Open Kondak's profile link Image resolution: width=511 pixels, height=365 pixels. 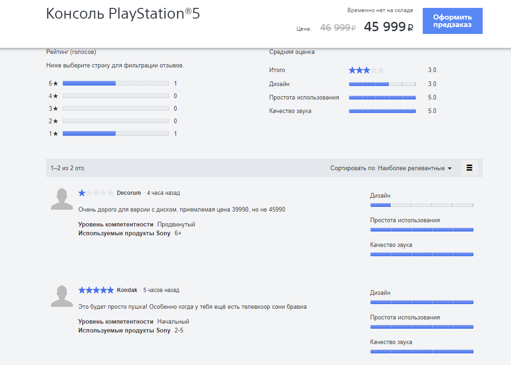126,290
